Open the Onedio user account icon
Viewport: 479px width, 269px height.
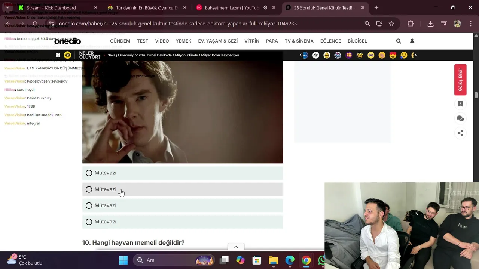pos(412,41)
